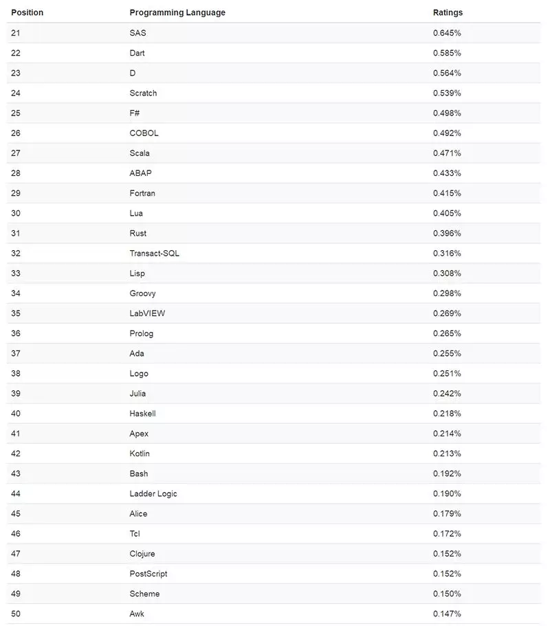The width and height of the screenshot is (550, 626).
Task: Select the Julia language name
Action: coord(137,394)
